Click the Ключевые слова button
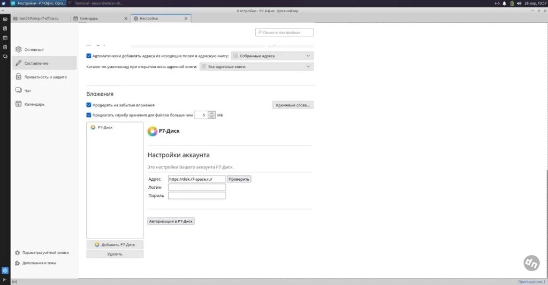This screenshot has height=285, width=548. click(293, 105)
